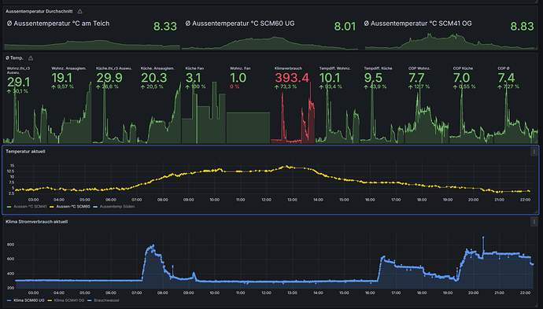Click yellow temperature peak near 13:00
The height and width of the screenshot is (309, 543).
[286, 167]
